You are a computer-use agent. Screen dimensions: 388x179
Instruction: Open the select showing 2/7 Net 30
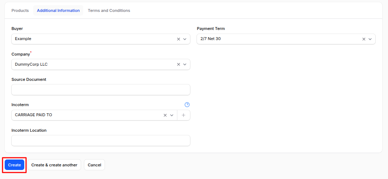[275, 39]
